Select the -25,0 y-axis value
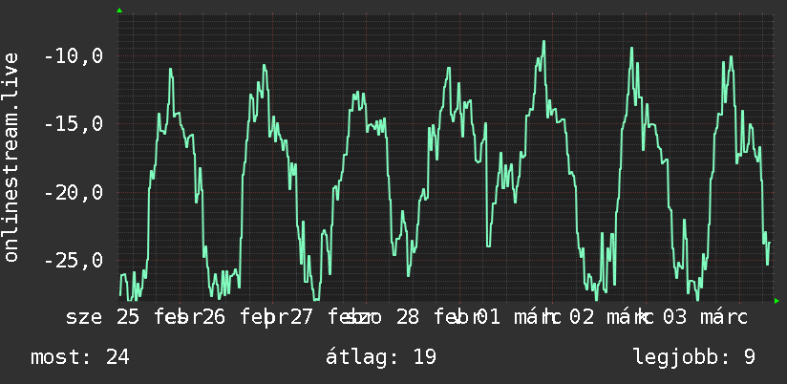This screenshot has width=787, height=384. click(x=74, y=260)
